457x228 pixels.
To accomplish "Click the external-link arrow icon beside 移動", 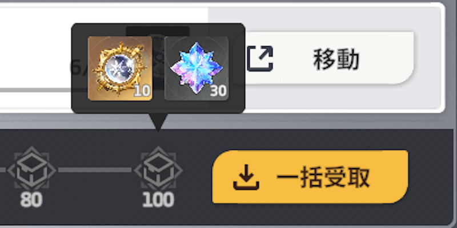I will (260, 59).
